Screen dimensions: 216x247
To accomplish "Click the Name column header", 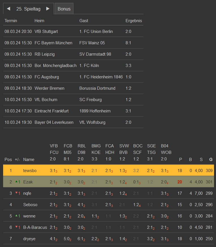I will point(29,160).
